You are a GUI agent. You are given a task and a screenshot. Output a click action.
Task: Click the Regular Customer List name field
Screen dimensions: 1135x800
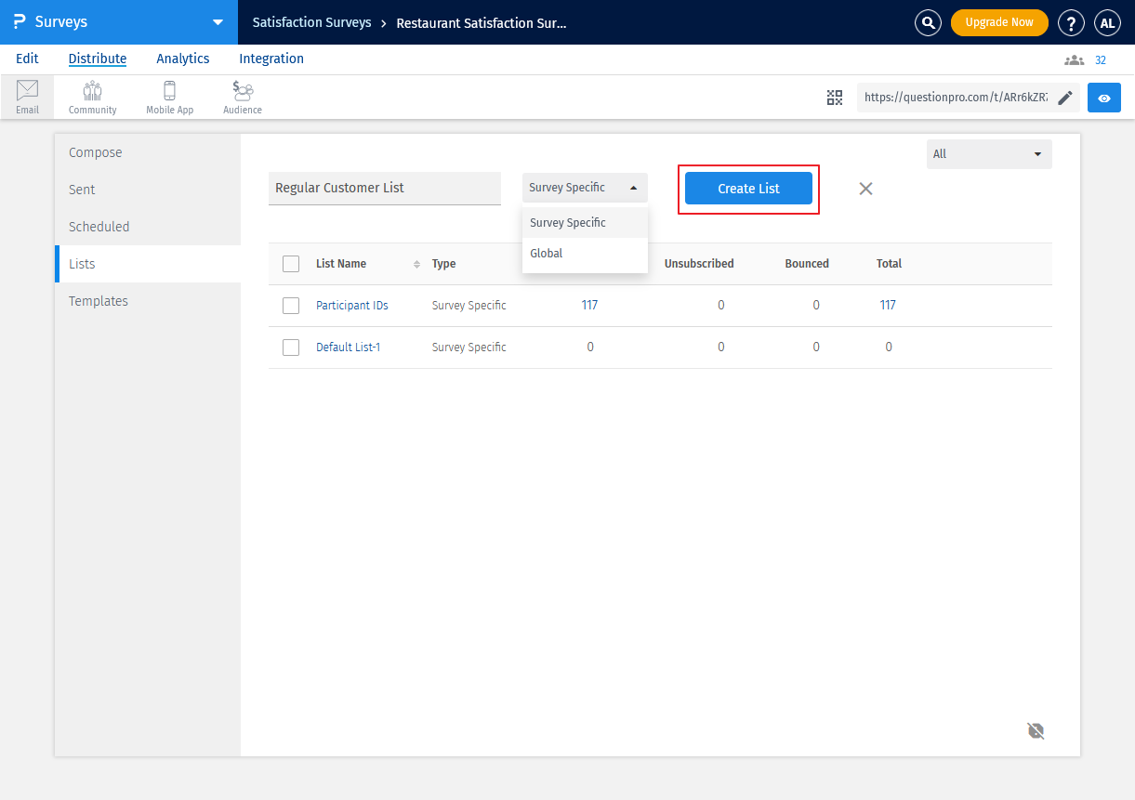(x=384, y=188)
